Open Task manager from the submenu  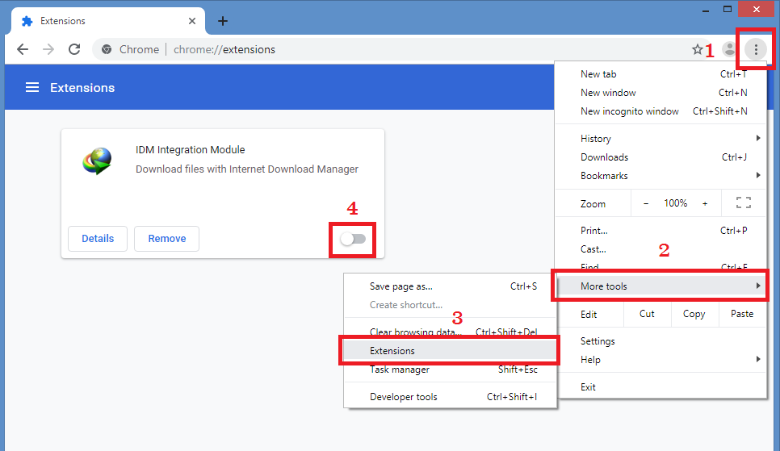451,370
